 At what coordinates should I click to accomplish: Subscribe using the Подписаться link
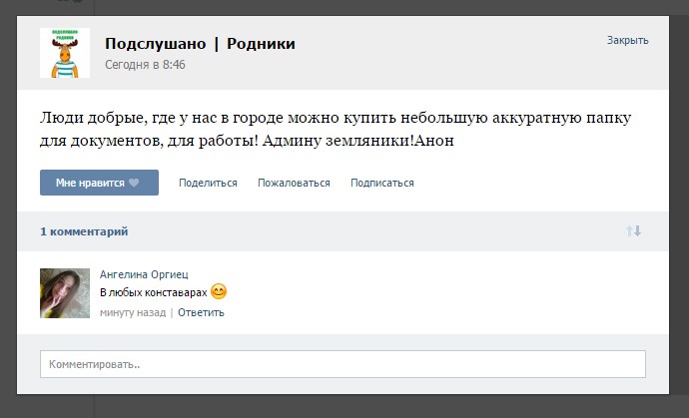[x=381, y=184]
